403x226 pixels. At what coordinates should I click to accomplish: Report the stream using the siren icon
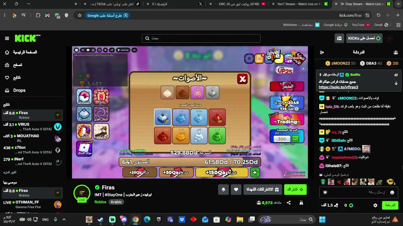point(301,203)
